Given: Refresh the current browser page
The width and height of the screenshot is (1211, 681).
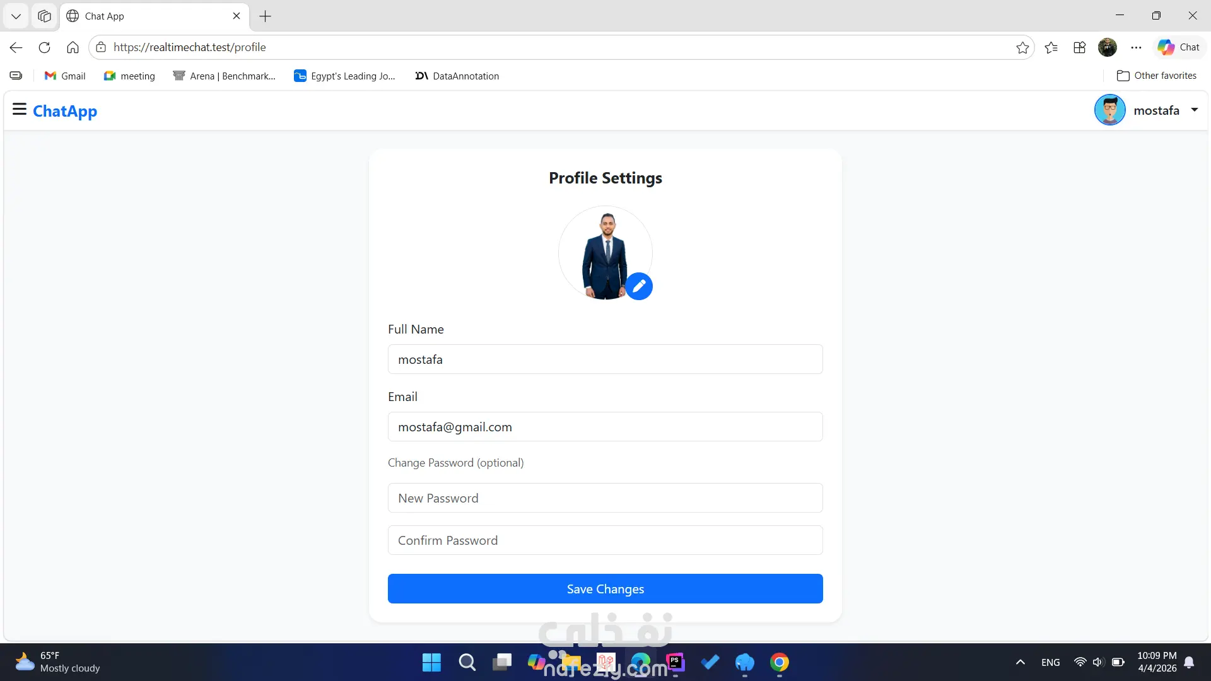Looking at the screenshot, I should pyautogui.click(x=44, y=47).
